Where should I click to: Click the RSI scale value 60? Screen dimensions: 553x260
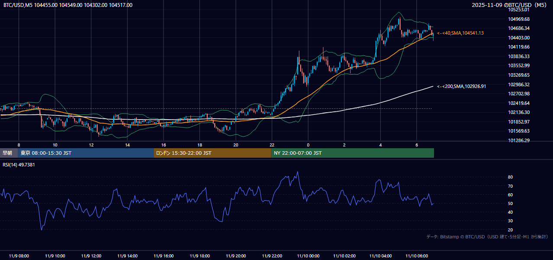[510, 195]
